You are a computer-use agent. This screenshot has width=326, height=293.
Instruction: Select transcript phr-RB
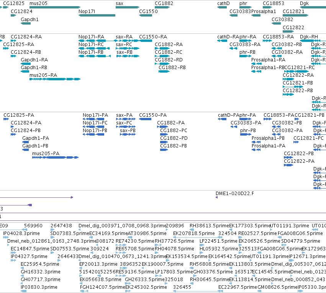(247, 52)
